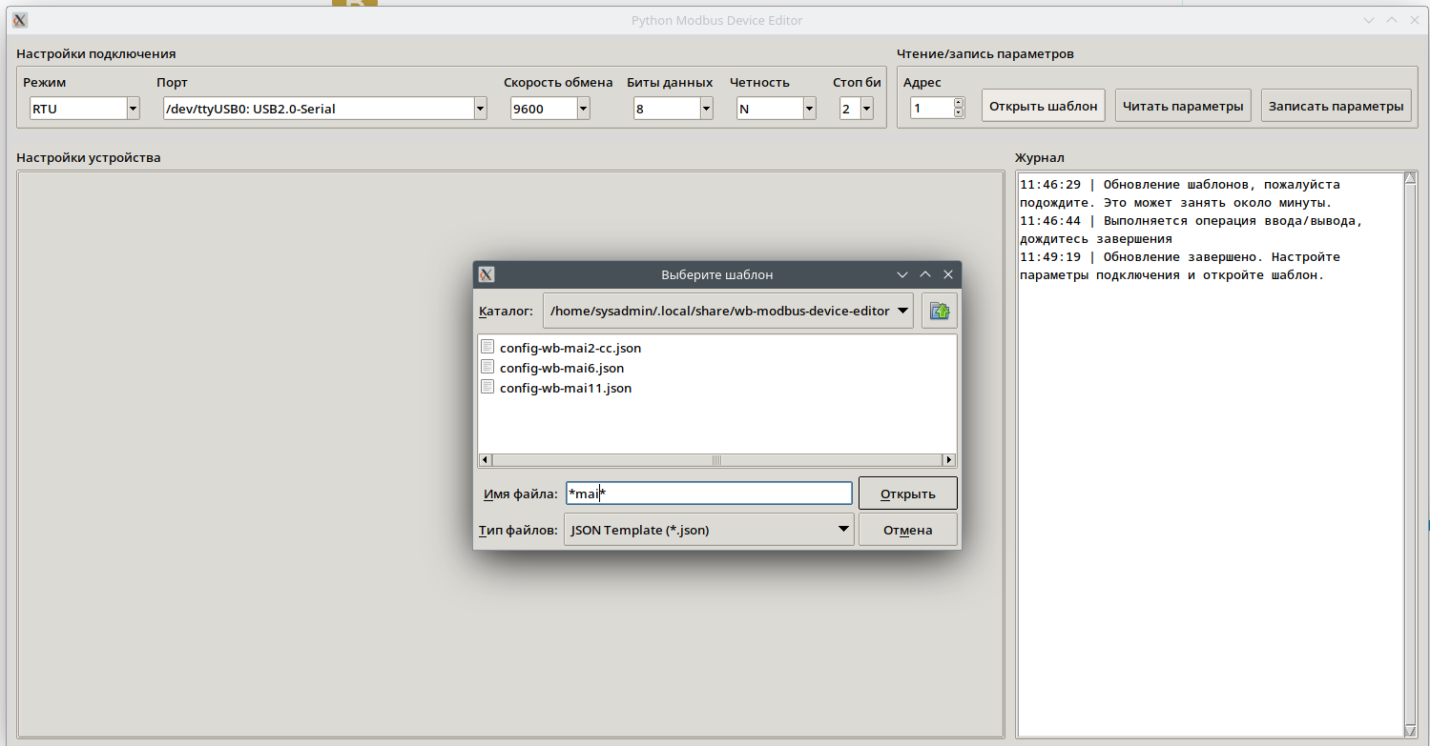Viewport: 1430px width, 746px height.
Task: Click the 11:46:44 log entry in Журнал
Action: (1192, 230)
